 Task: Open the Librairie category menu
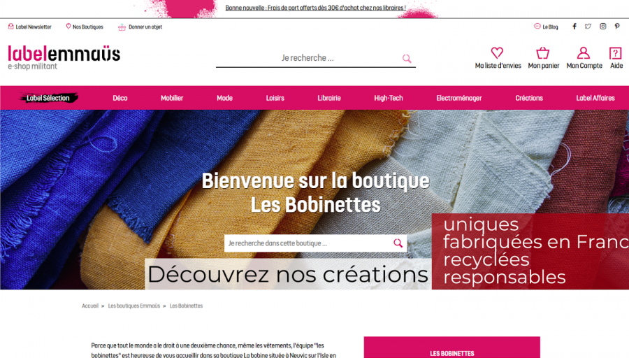[x=329, y=98]
